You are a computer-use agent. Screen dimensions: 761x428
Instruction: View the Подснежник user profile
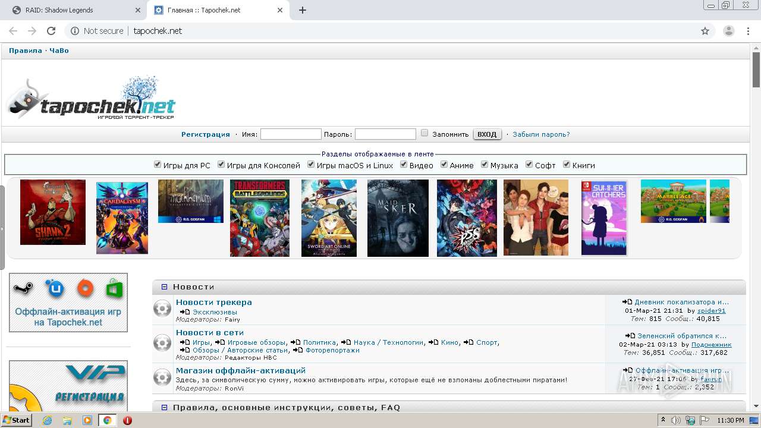[712, 345]
